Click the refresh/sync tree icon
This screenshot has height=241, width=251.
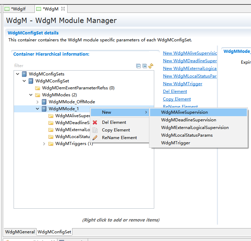pos(151,66)
